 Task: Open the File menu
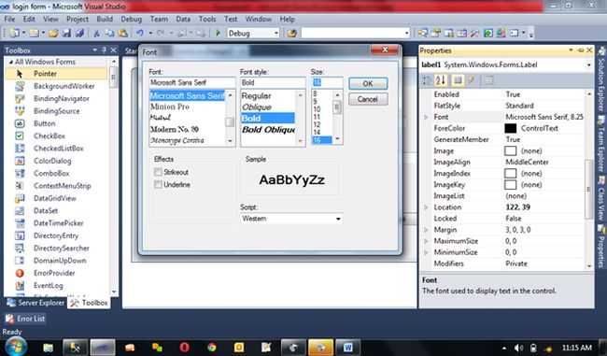[x=9, y=19]
